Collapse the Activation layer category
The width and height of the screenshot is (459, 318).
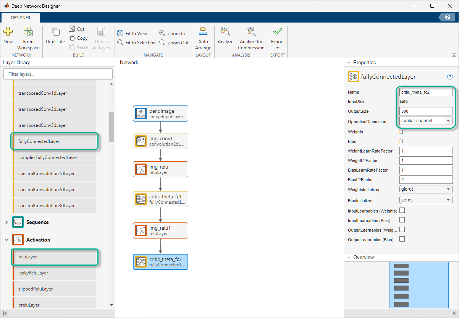[6, 240]
